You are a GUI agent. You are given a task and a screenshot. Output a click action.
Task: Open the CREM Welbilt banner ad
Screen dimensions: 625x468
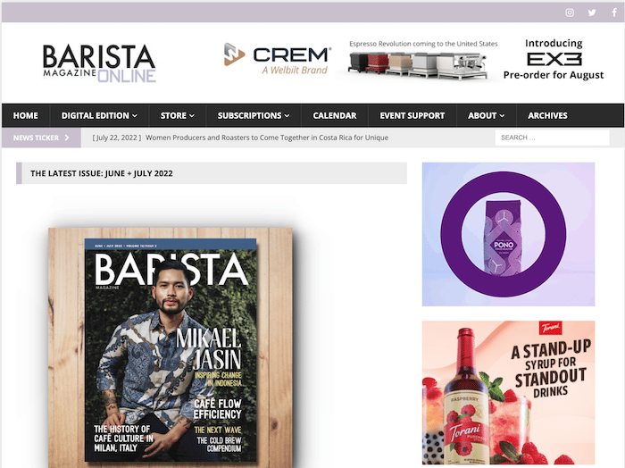click(x=413, y=60)
